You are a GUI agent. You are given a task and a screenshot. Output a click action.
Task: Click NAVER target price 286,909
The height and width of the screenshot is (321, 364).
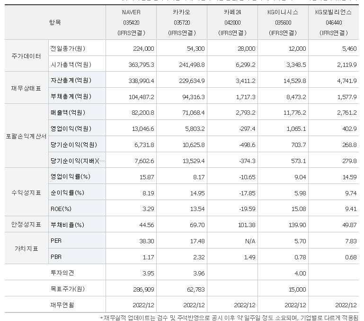(x=143, y=289)
